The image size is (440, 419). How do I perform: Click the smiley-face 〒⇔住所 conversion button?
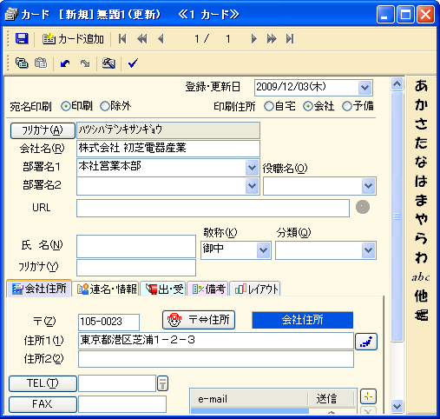pos(199,320)
